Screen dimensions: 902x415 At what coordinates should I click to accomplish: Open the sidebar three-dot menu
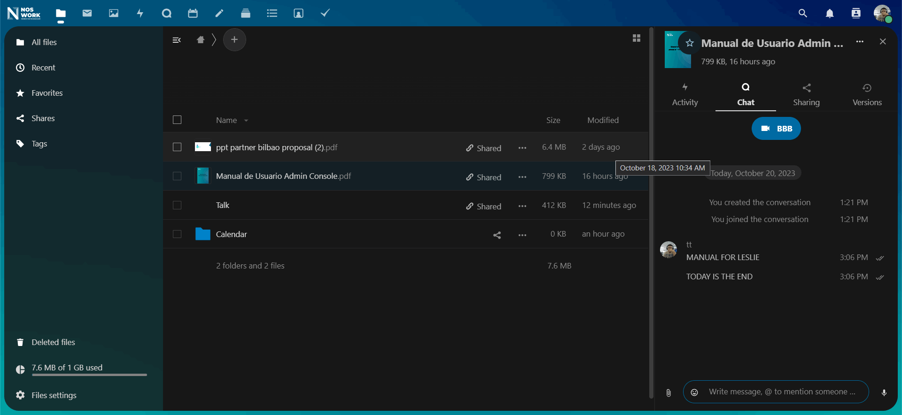tap(860, 41)
